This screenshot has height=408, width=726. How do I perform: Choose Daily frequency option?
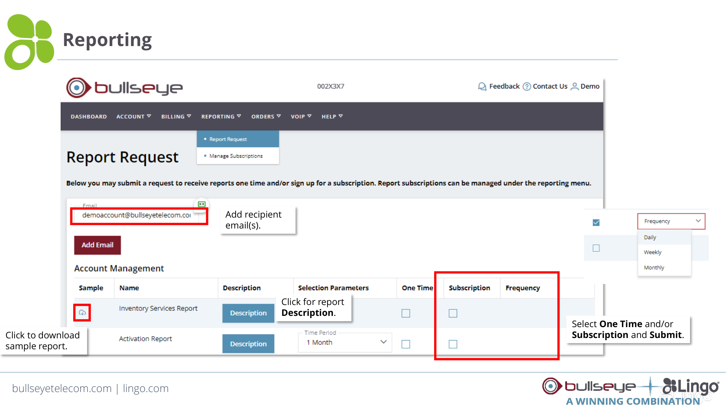coord(664,237)
